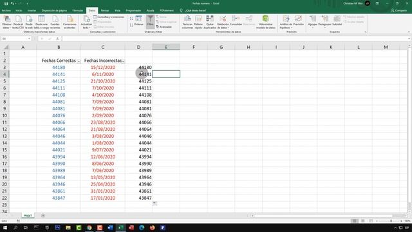
Task: Switch to the Revisar tab
Action: click(105, 10)
